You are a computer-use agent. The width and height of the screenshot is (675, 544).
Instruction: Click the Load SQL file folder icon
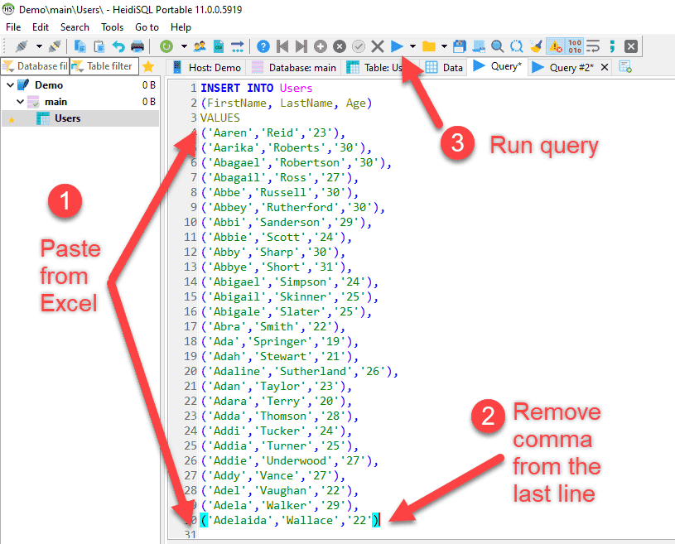(x=429, y=46)
